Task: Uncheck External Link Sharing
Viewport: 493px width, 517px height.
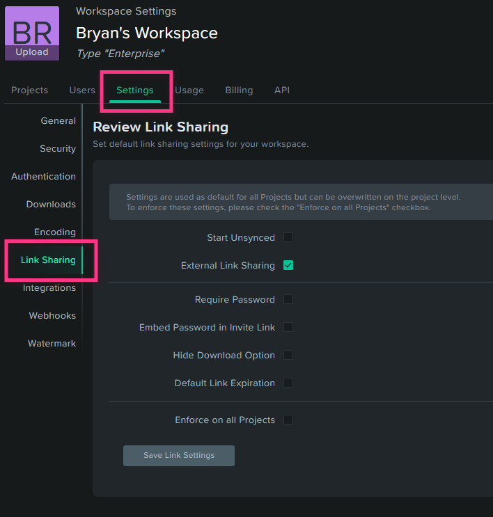Action: click(288, 265)
